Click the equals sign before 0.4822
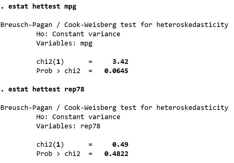Viewport: 234px width, 163px height. click(90, 154)
